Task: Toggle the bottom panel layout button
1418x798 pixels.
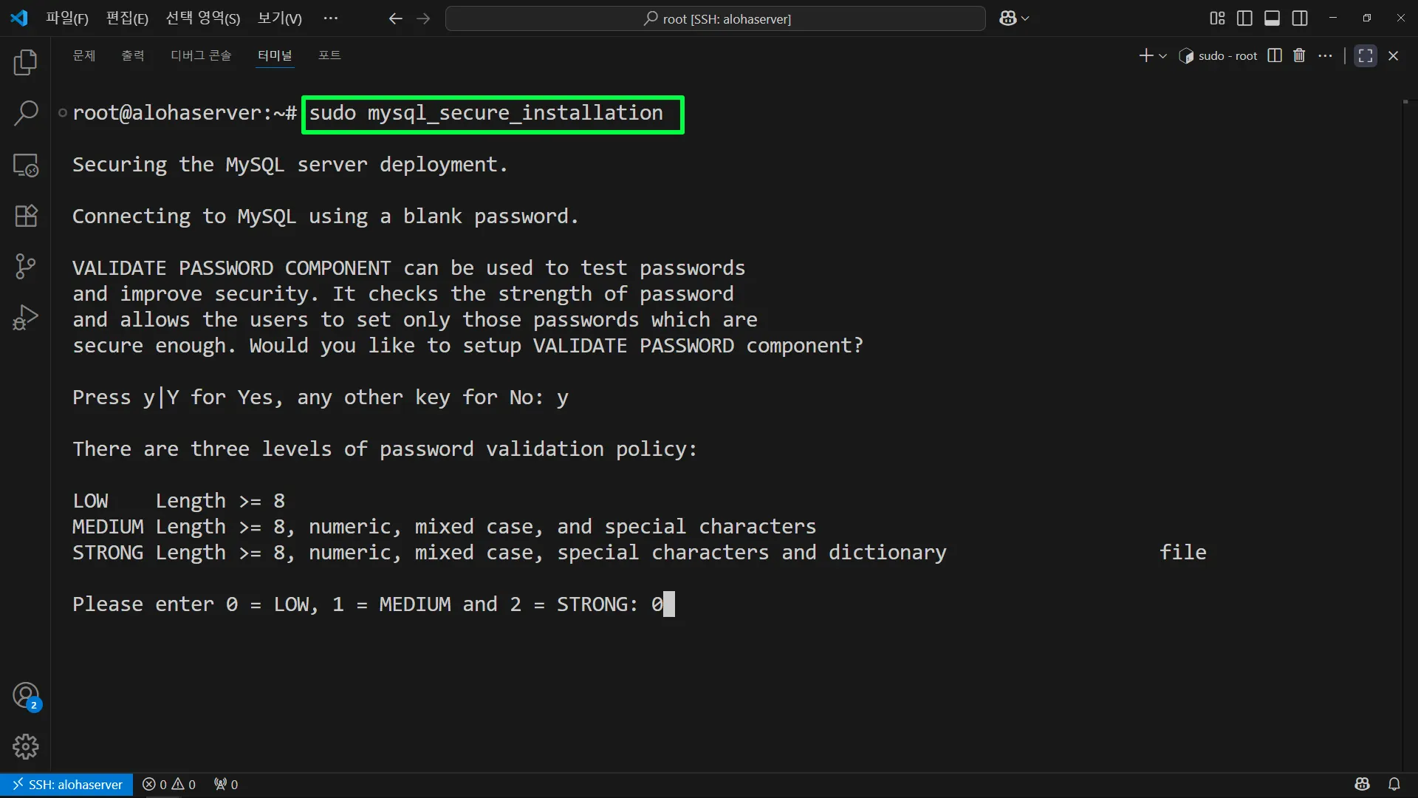Action: pos(1272,18)
